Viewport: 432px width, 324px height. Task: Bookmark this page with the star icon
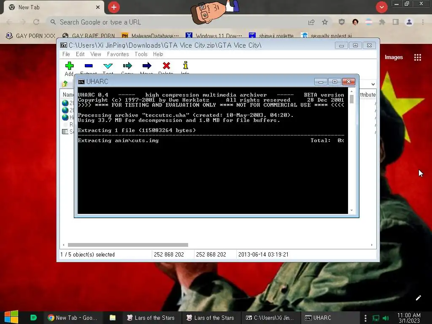[325, 22]
